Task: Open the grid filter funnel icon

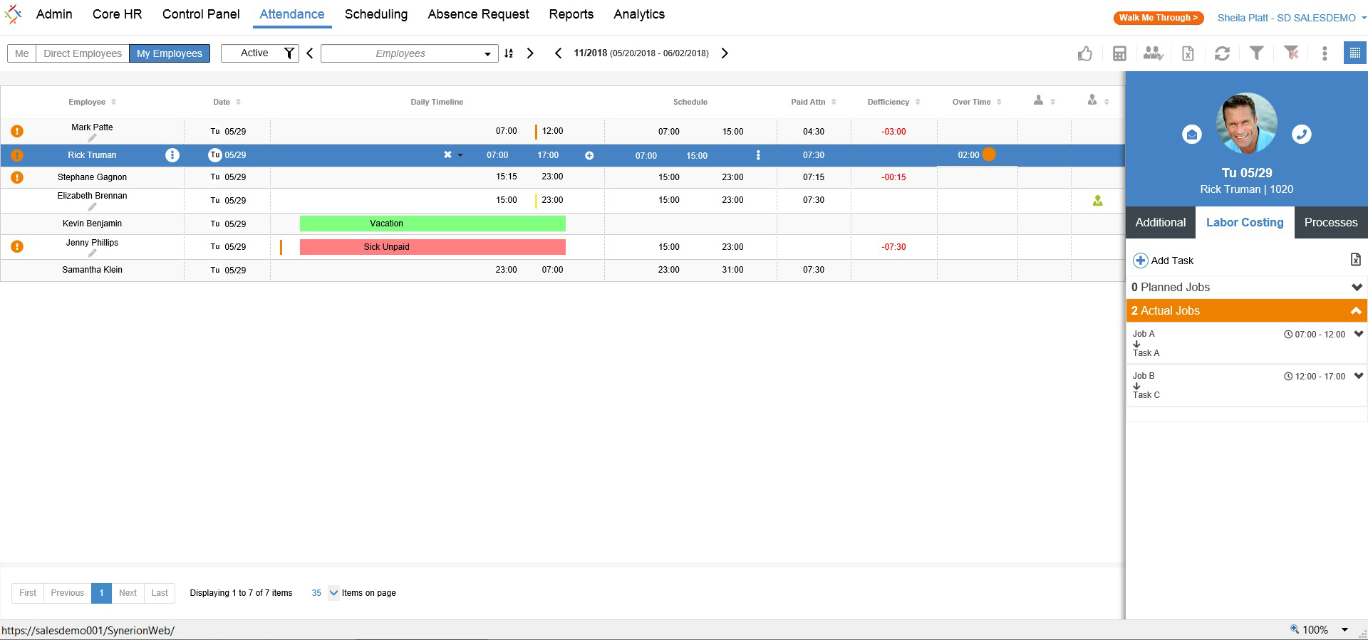Action: (x=1257, y=53)
